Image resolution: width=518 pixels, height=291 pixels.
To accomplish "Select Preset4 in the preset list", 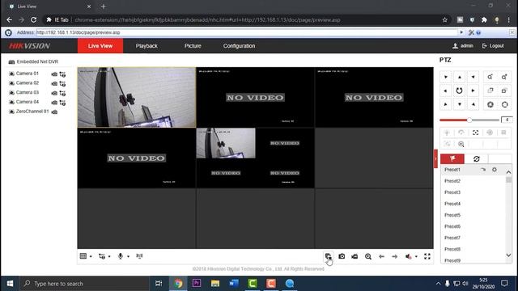I will [x=452, y=204].
